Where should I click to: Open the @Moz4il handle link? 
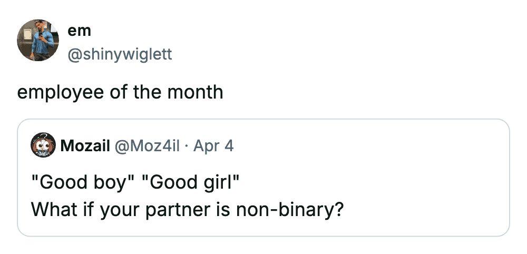pos(149,145)
